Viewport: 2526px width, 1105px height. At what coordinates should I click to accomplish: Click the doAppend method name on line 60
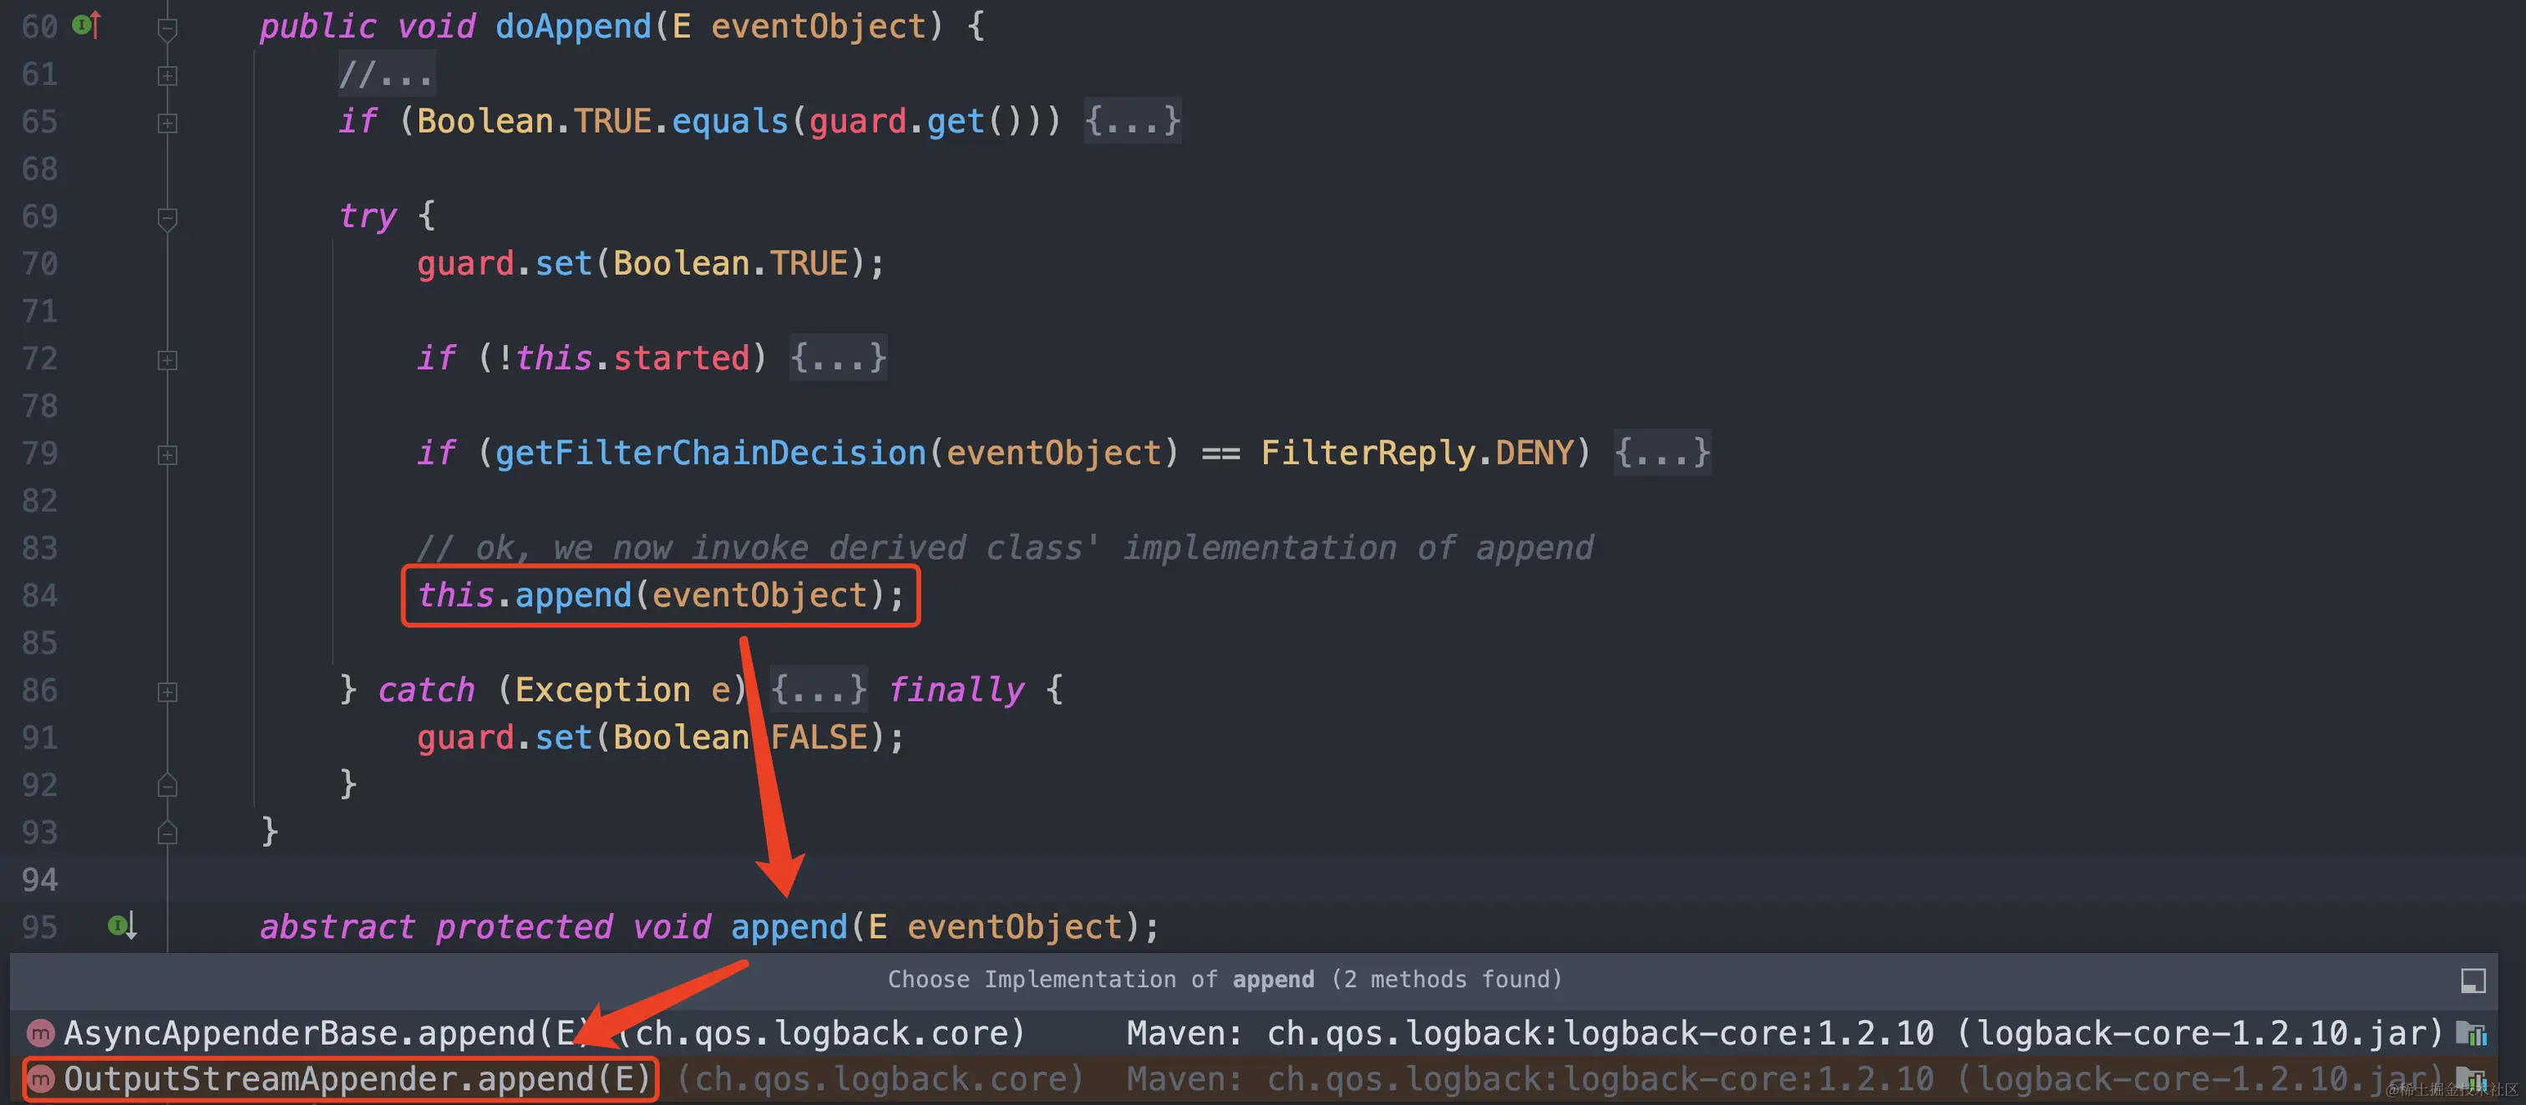click(574, 27)
